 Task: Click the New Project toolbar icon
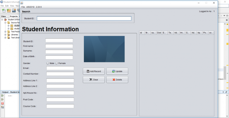9,10
